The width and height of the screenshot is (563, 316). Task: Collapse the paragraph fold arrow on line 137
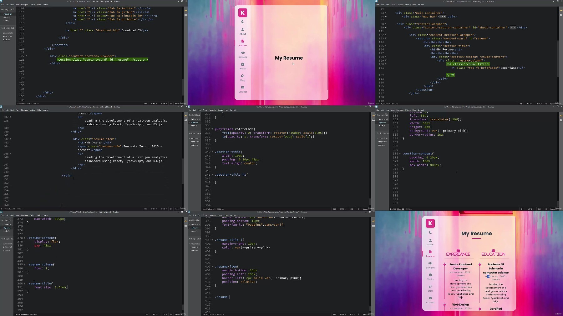(10, 117)
